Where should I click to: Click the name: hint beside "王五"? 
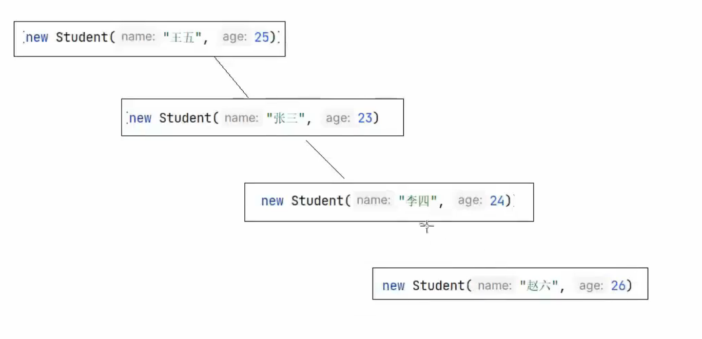pos(138,37)
